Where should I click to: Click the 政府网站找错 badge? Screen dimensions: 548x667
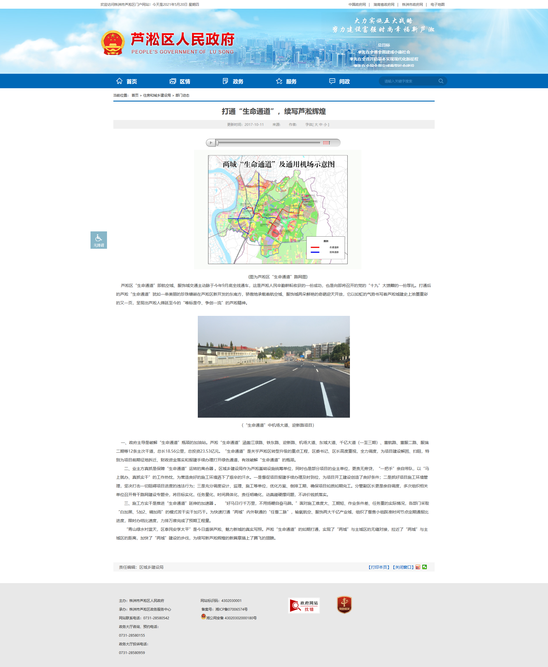(304, 605)
